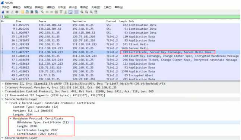Toggle auto-scroll during live capture
Screen dimensions: 241x140
click(70, 12)
